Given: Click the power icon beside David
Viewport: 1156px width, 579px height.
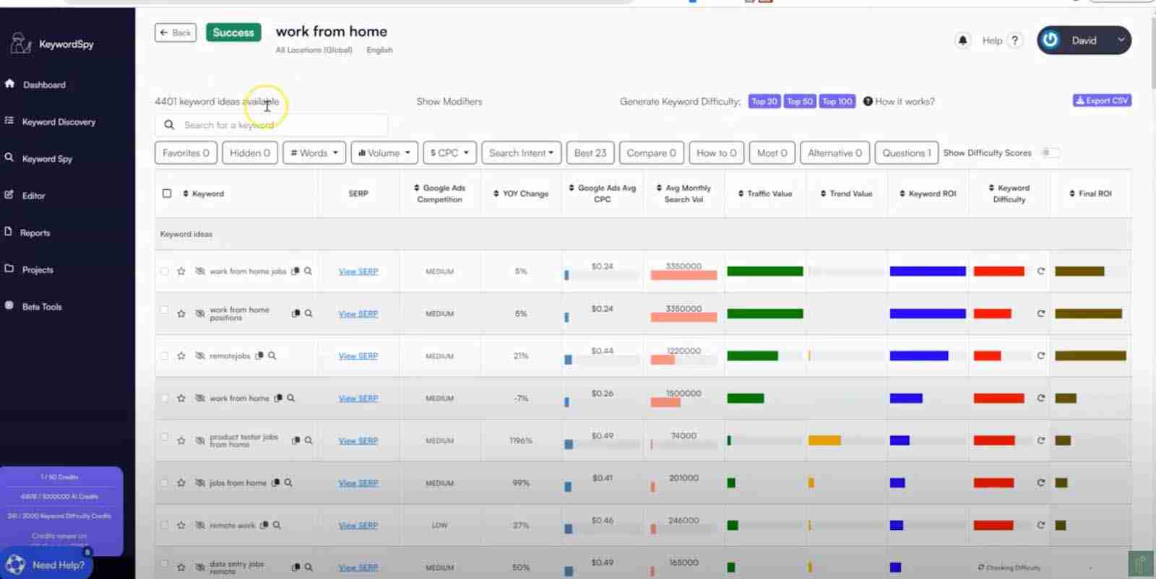Looking at the screenshot, I should coord(1051,40).
